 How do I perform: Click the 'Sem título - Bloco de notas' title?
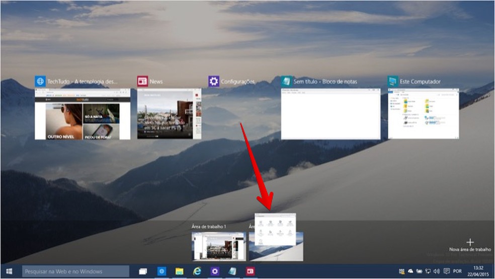[x=325, y=82]
